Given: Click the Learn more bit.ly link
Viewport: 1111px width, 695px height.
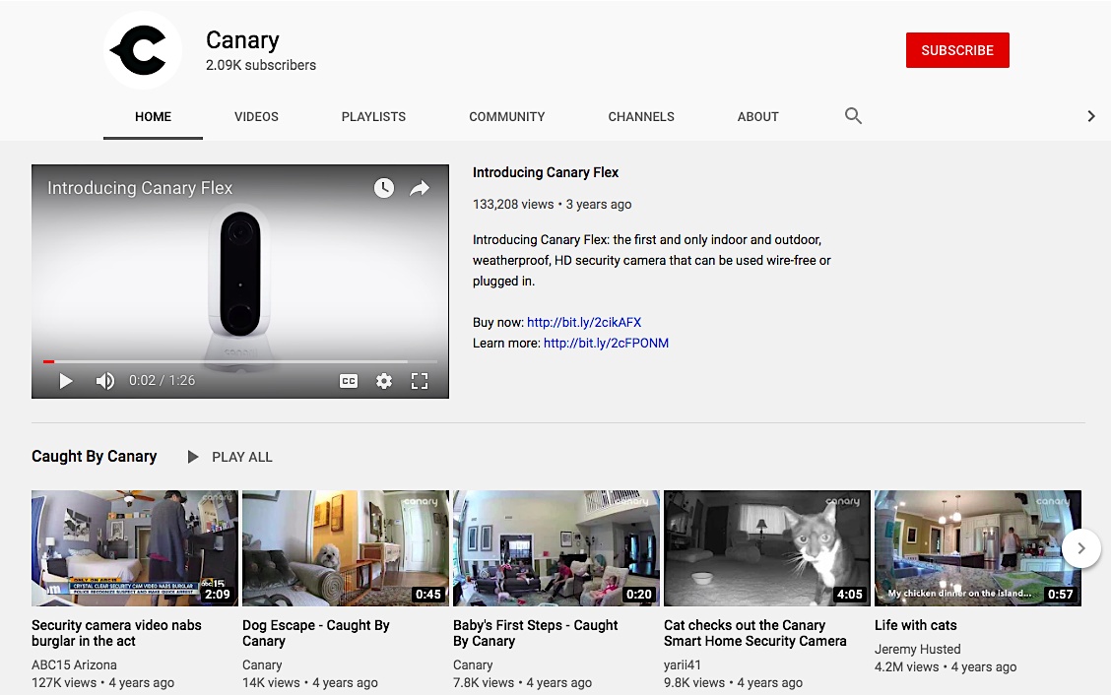Looking at the screenshot, I should 606,343.
